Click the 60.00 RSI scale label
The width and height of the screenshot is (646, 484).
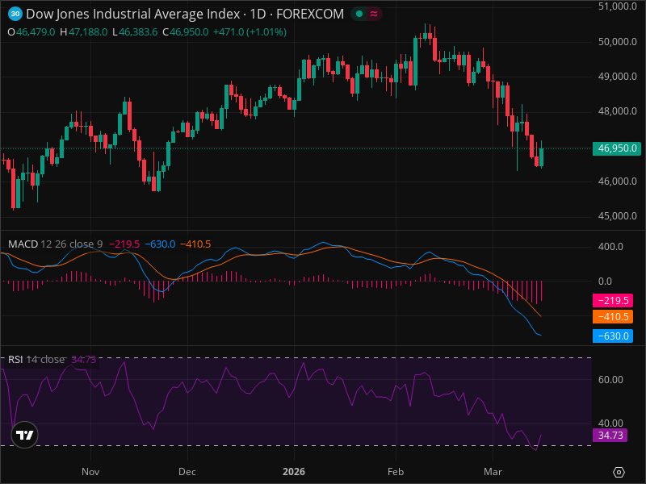610,379
